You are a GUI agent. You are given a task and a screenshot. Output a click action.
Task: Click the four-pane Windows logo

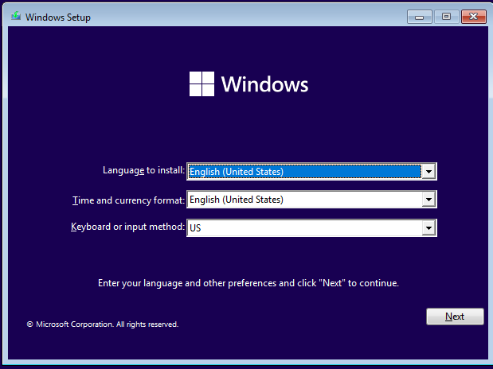pyautogui.click(x=202, y=84)
